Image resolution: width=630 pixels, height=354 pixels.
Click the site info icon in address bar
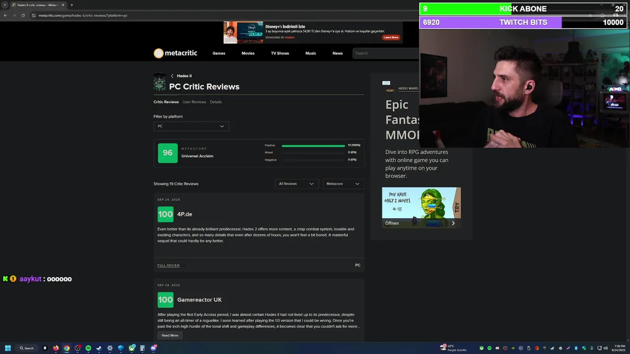pos(33,15)
